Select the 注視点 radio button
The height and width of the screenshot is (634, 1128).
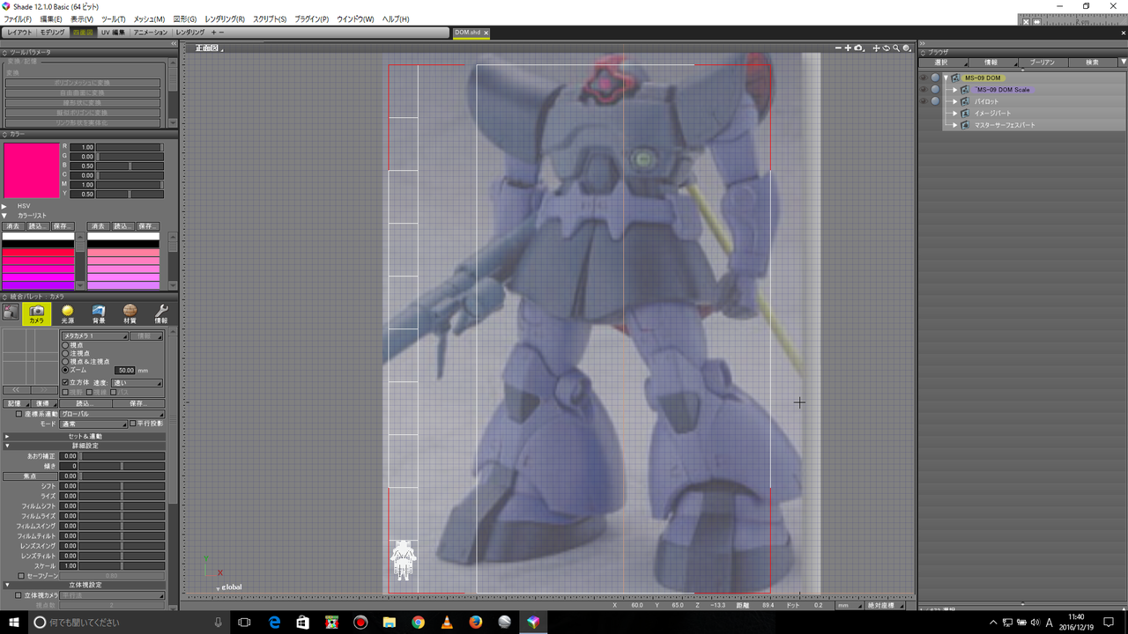tap(65, 353)
